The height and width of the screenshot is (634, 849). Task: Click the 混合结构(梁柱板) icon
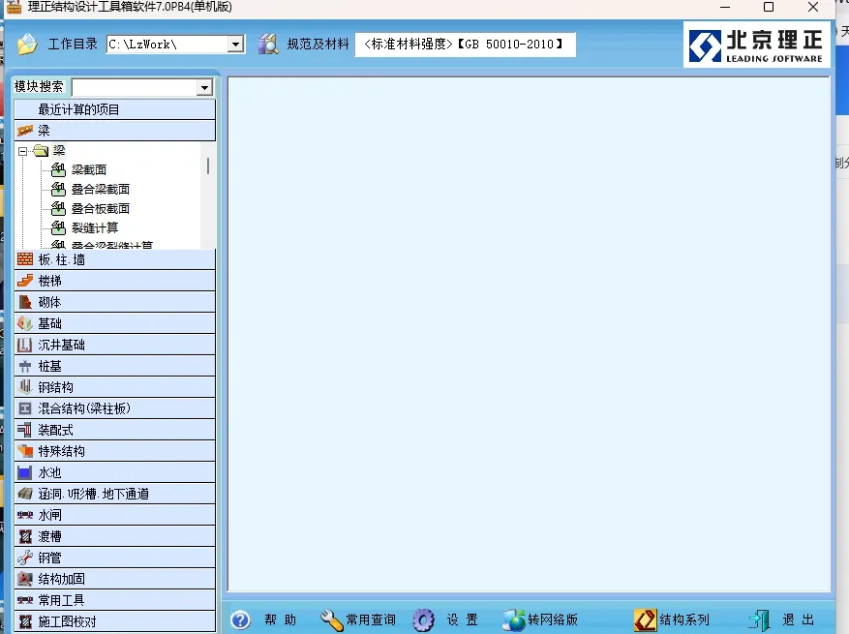(25, 408)
